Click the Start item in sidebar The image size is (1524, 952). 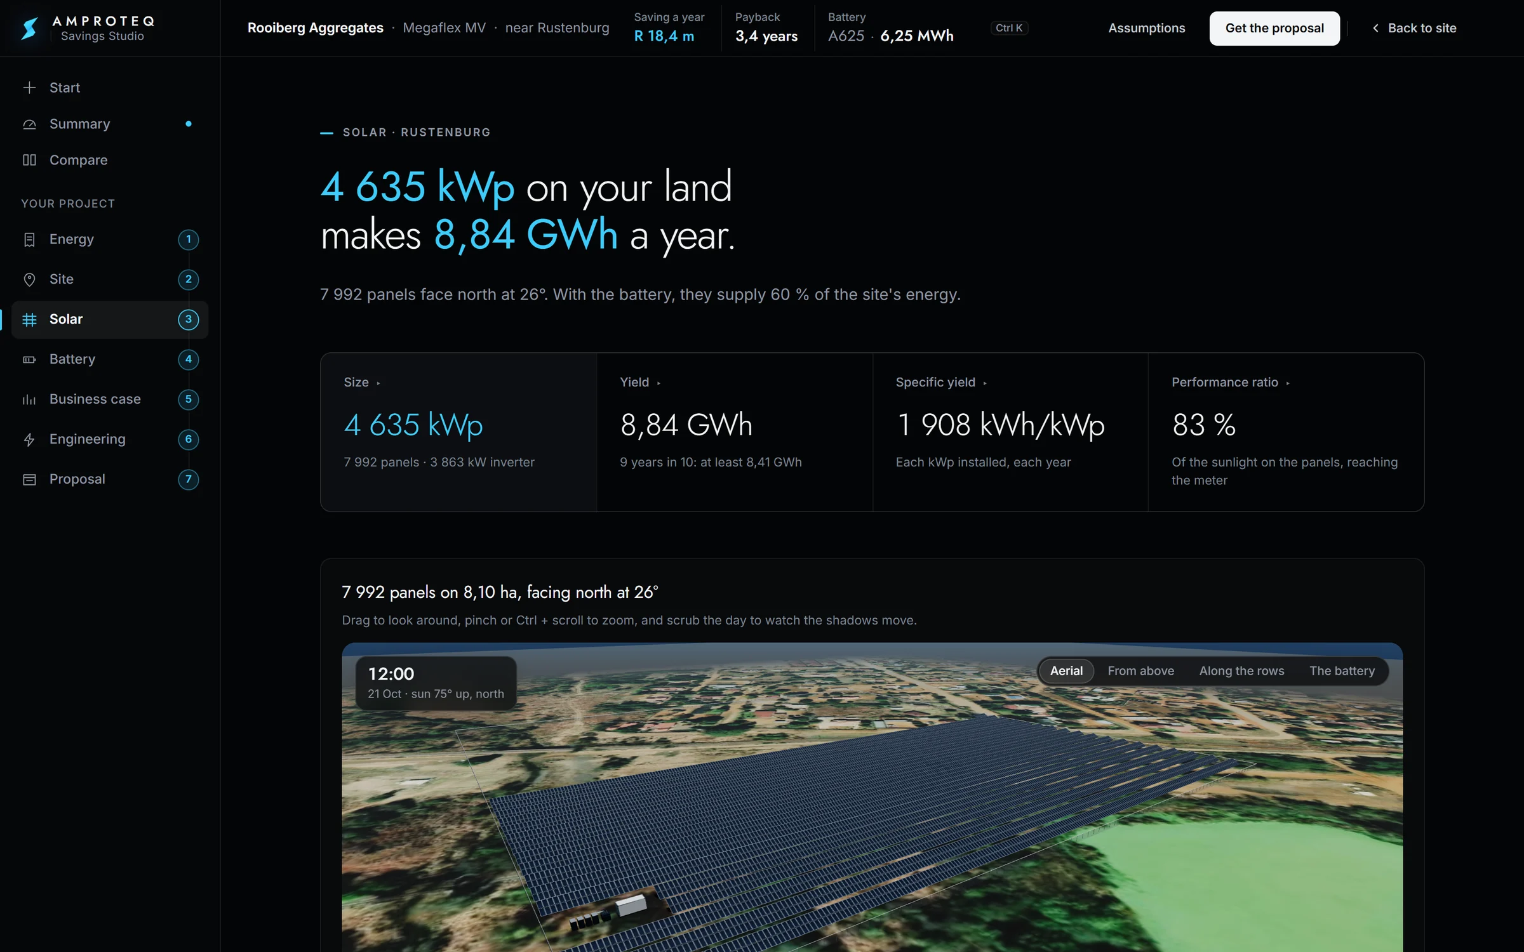tap(110, 88)
